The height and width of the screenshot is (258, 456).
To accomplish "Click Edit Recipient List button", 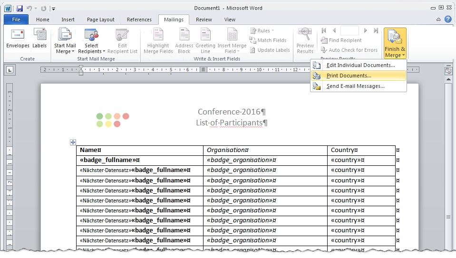I will coord(122,41).
